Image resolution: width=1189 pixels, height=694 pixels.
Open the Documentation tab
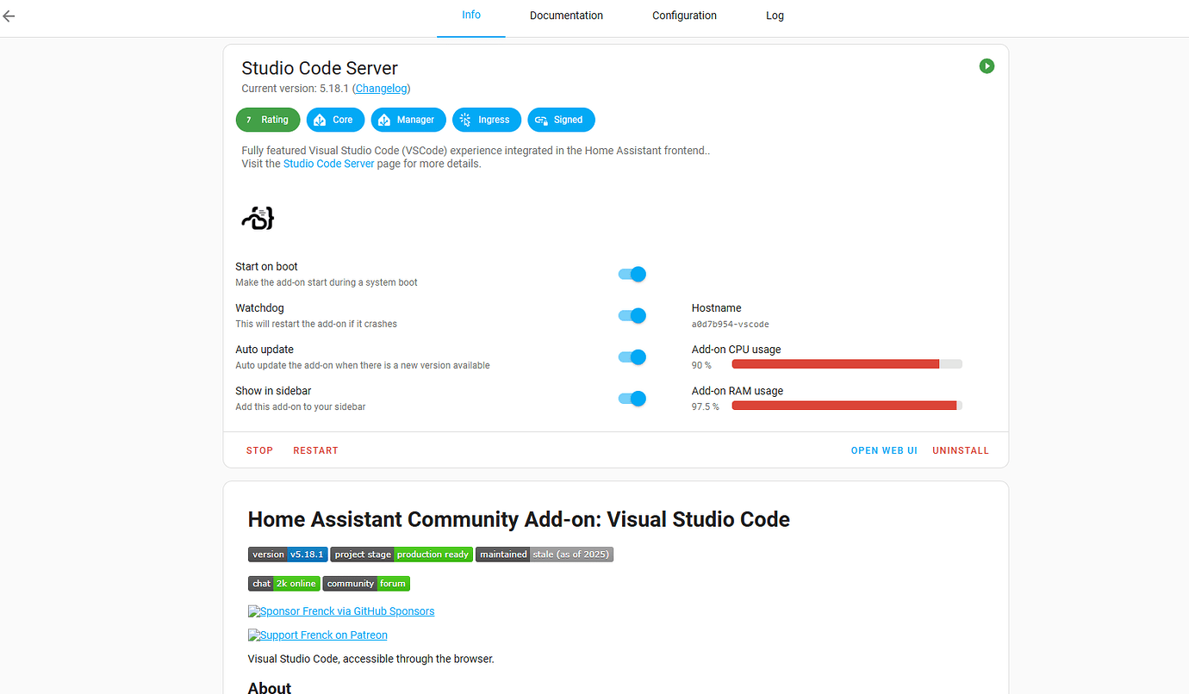click(x=566, y=15)
